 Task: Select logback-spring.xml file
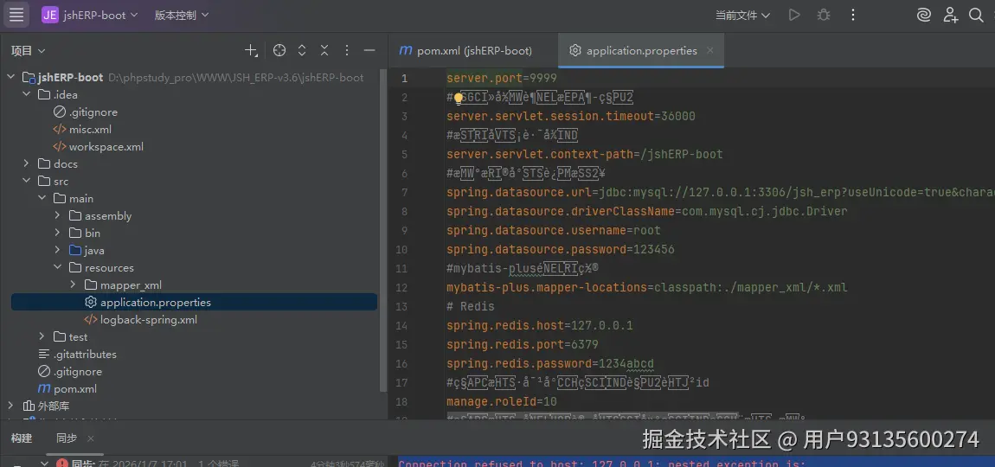click(x=149, y=320)
